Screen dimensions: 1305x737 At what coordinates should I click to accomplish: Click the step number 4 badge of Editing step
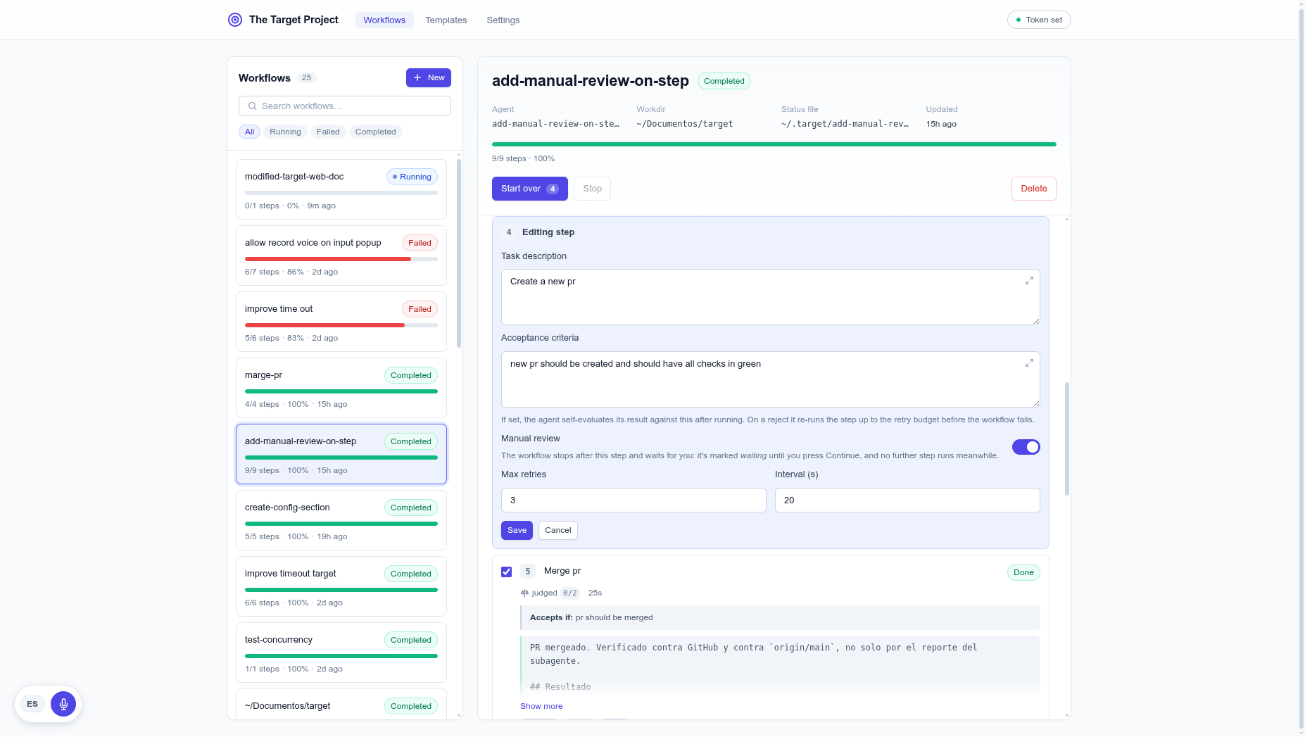click(x=509, y=232)
